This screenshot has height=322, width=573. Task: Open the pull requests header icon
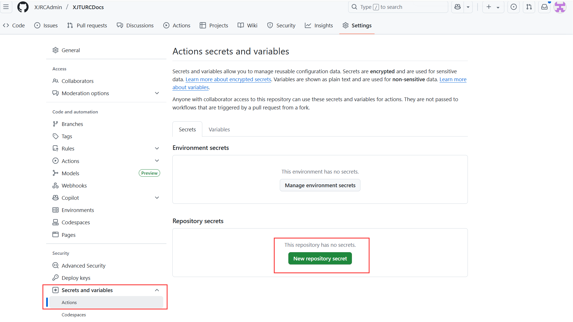(x=529, y=7)
